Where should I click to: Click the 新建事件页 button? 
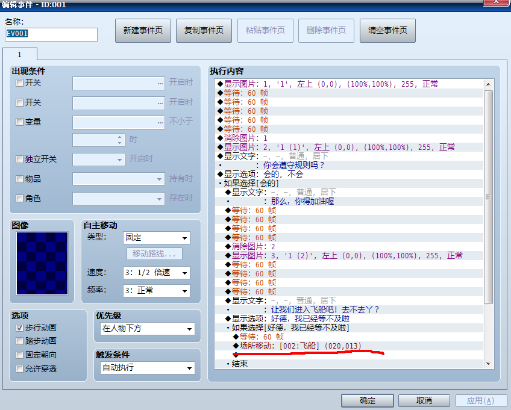pos(143,31)
